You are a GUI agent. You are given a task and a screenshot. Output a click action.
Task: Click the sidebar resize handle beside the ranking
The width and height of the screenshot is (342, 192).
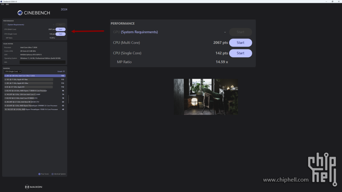coord(68,99)
